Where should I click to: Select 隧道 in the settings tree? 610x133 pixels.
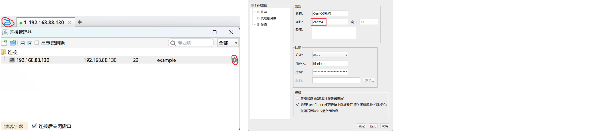point(264,25)
